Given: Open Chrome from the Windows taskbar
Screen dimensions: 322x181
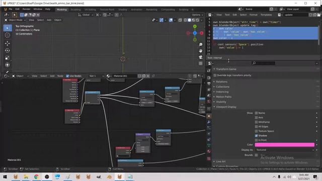Looking at the screenshot, I should tap(36, 177).
